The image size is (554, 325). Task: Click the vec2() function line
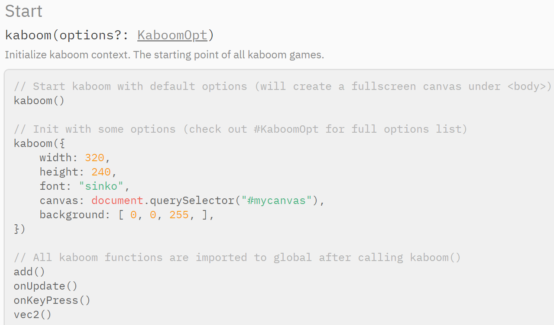(32, 315)
